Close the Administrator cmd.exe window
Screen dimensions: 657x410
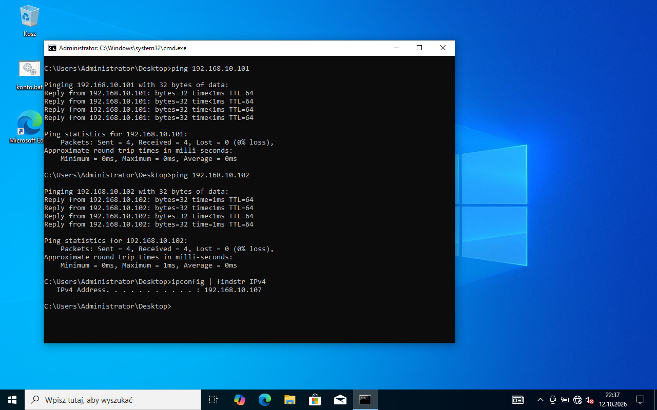pos(443,48)
